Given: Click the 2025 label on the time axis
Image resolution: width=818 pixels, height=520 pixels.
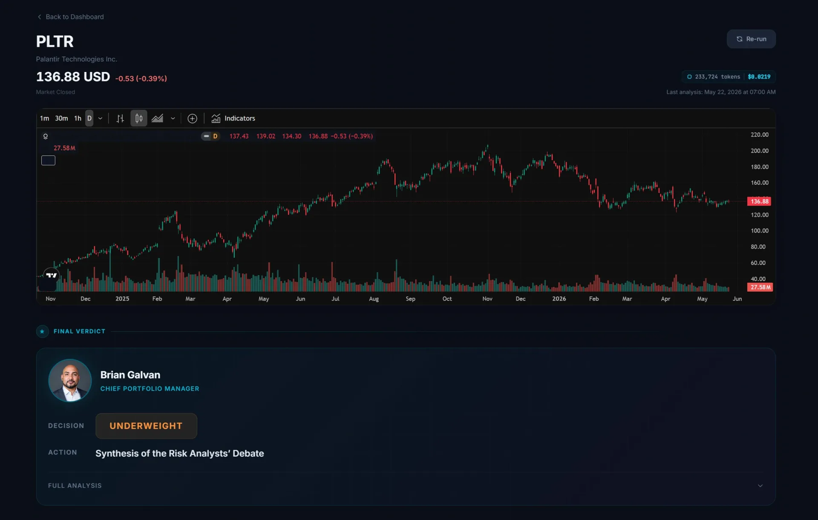Looking at the screenshot, I should 122,299.
